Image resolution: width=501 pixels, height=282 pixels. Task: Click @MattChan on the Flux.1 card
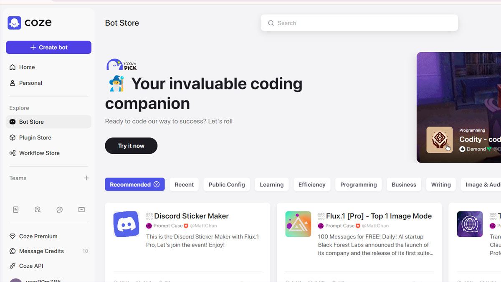click(x=375, y=226)
